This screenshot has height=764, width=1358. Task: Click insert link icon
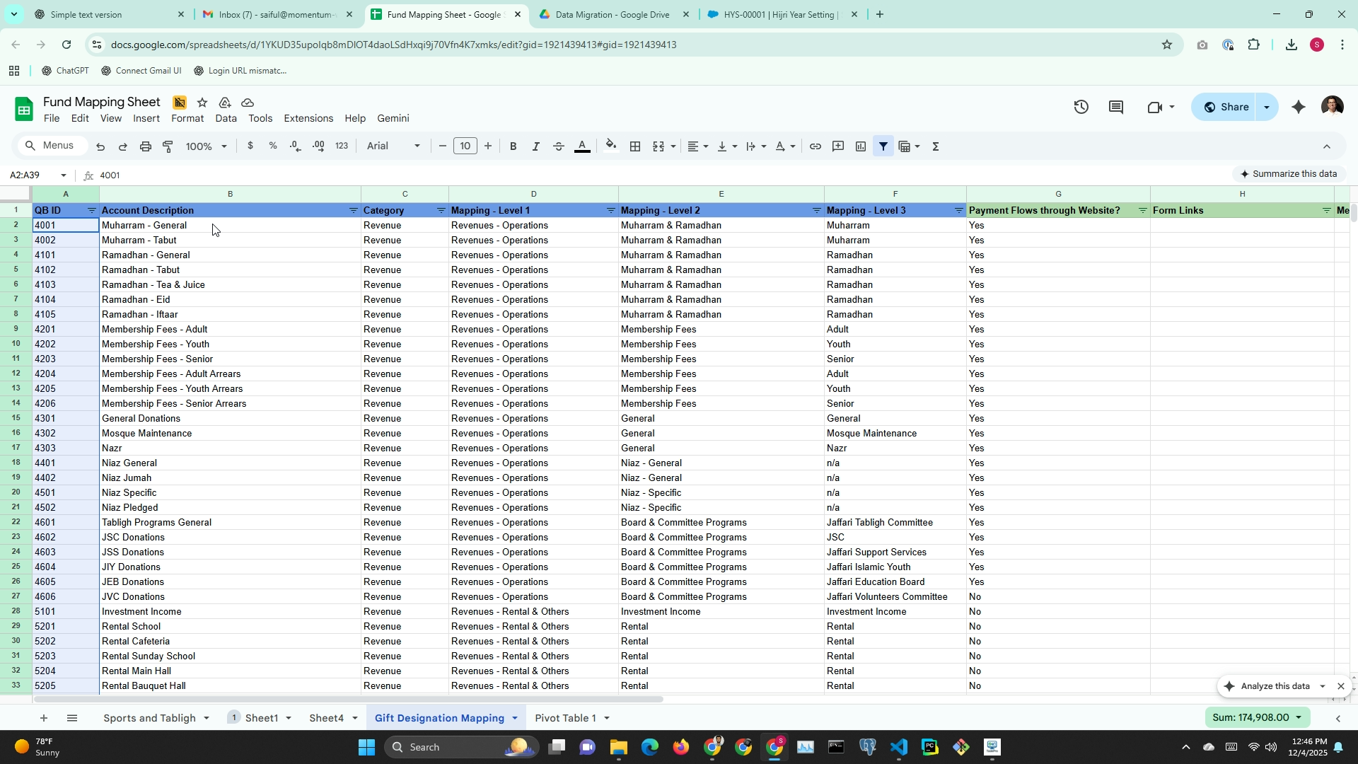[x=815, y=146]
